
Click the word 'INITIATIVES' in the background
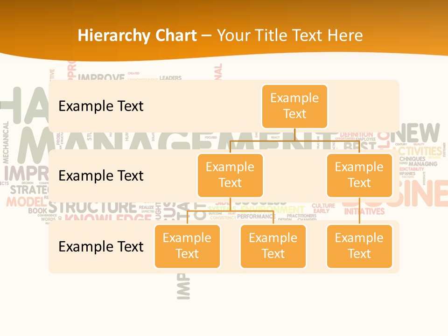(364, 211)
